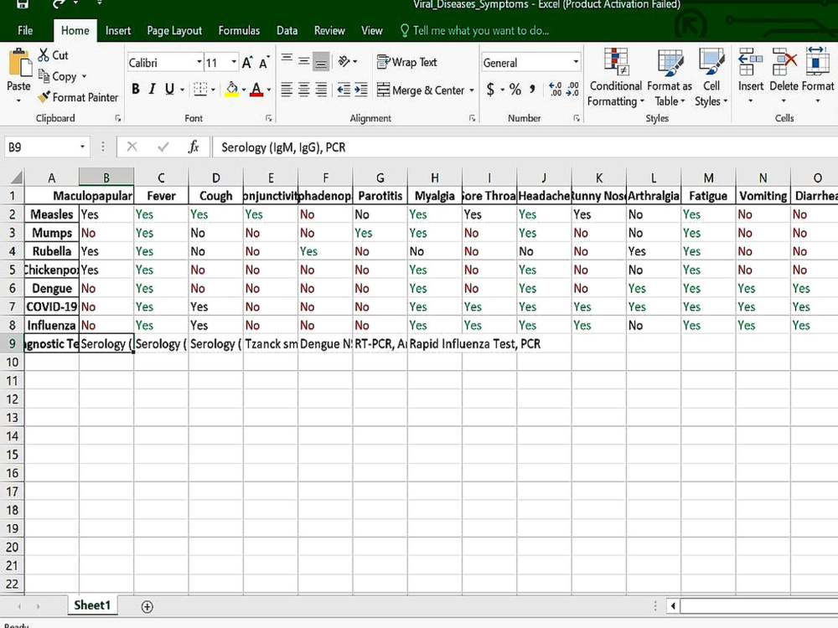This screenshot has height=628, width=838.
Task: Click horizontal scrollbar left arrow
Action: [x=673, y=606]
